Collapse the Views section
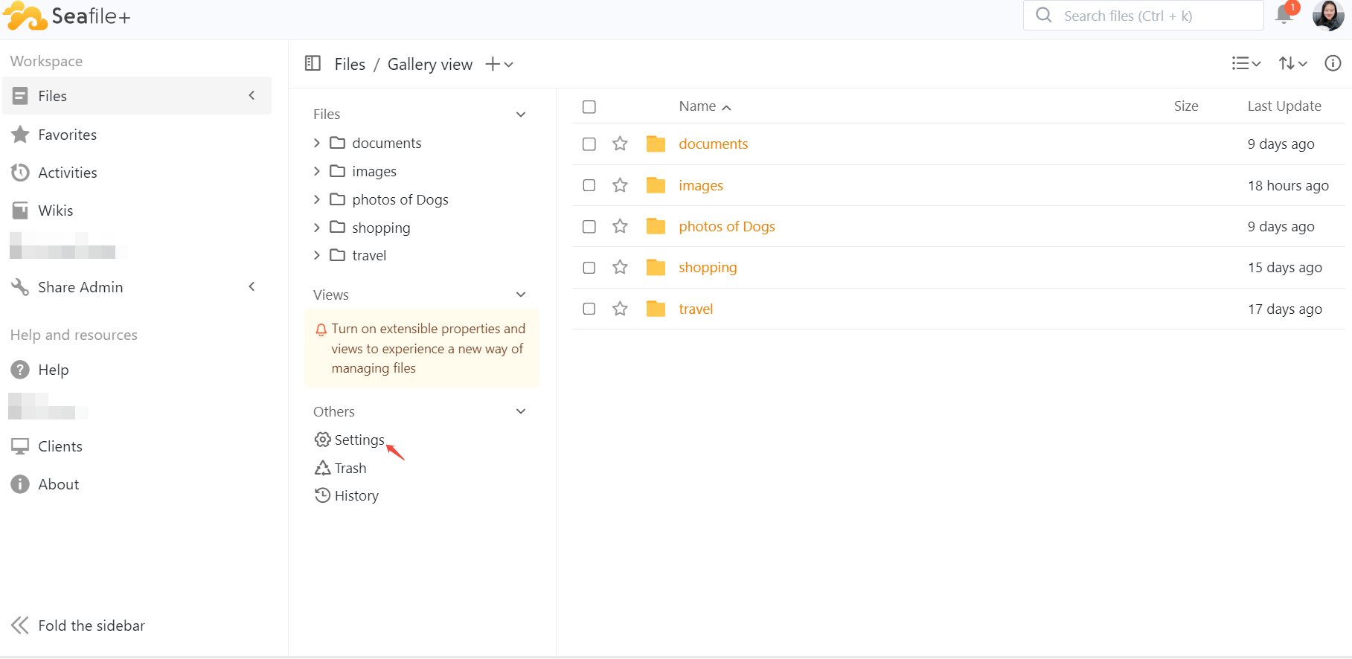Viewport: 1352px width, 659px height. [521, 295]
